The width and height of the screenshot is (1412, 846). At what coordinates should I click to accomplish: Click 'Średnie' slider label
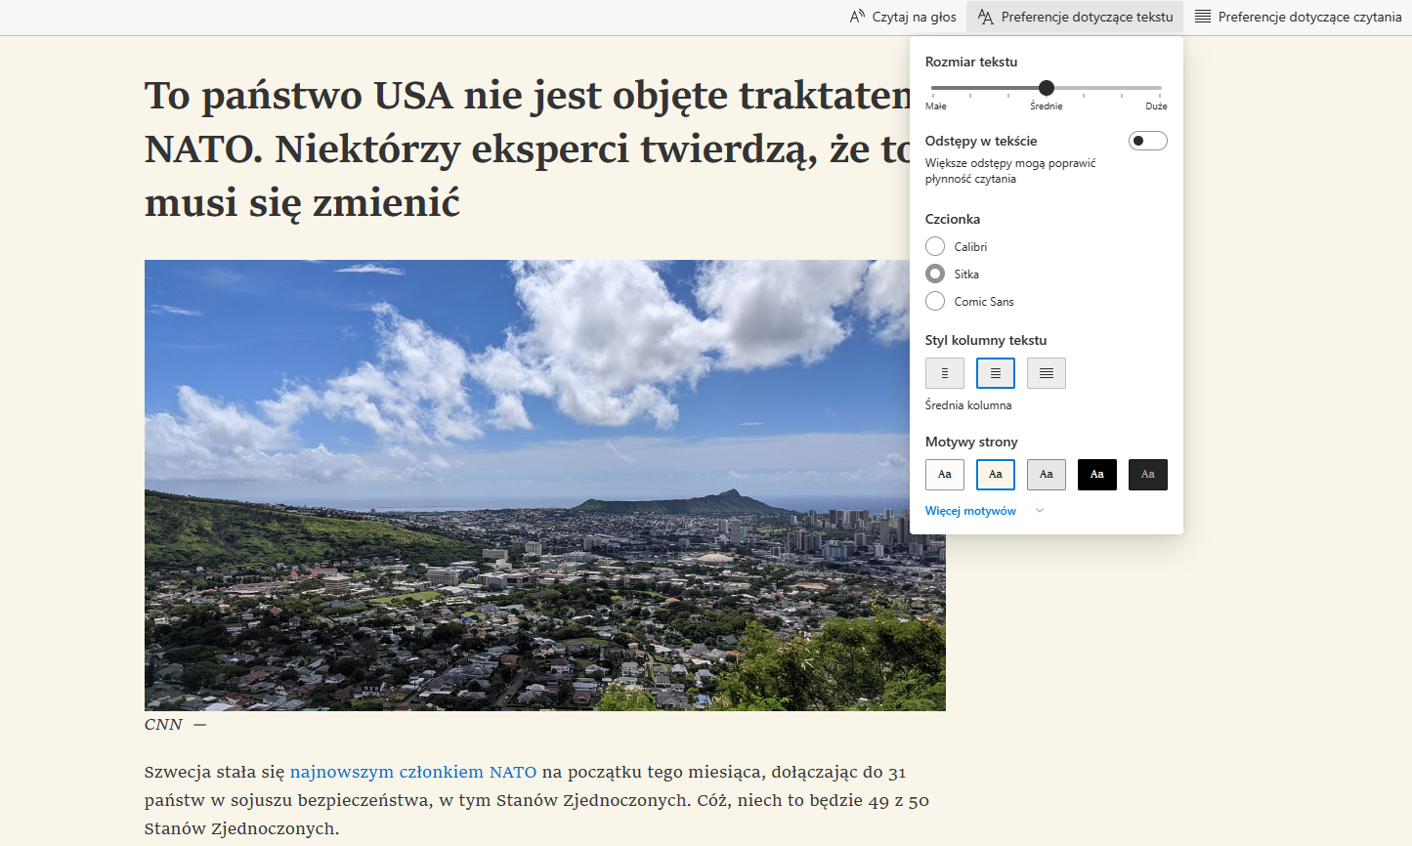[x=1047, y=106]
